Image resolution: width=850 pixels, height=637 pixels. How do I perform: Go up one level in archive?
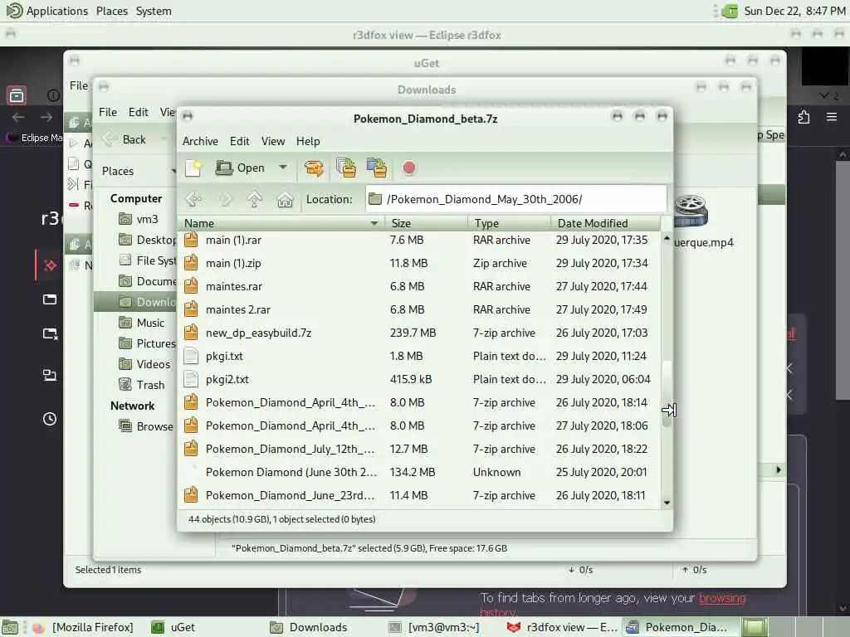255,200
